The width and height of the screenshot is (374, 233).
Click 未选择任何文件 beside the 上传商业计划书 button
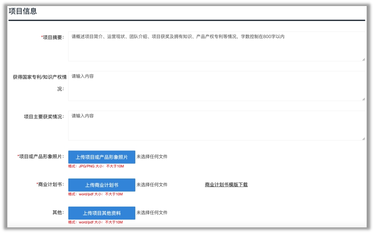tap(152, 185)
